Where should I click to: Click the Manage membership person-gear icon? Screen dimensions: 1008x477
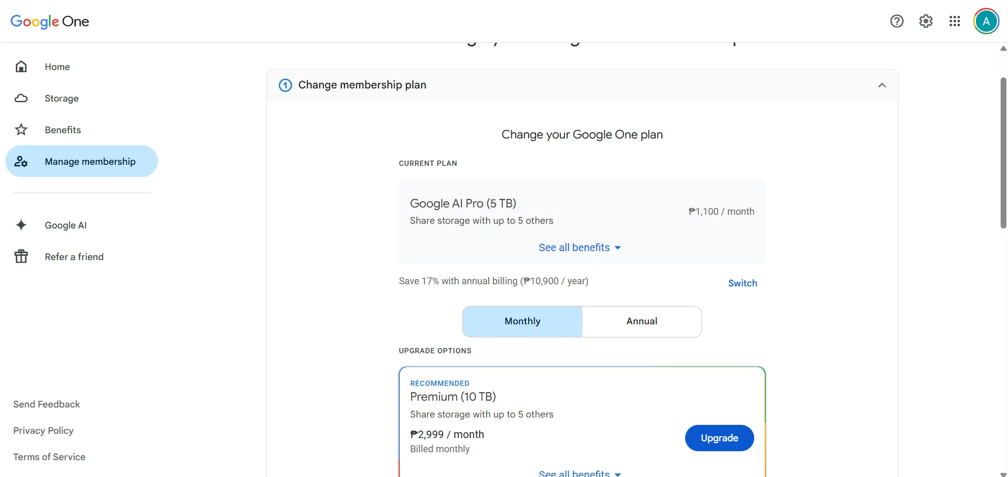click(x=21, y=161)
